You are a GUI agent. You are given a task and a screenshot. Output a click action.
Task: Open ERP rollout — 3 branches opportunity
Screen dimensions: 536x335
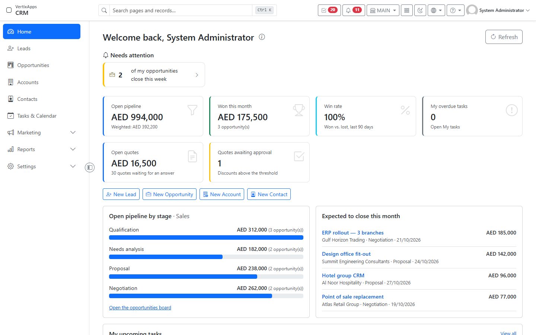(x=352, y=233)
